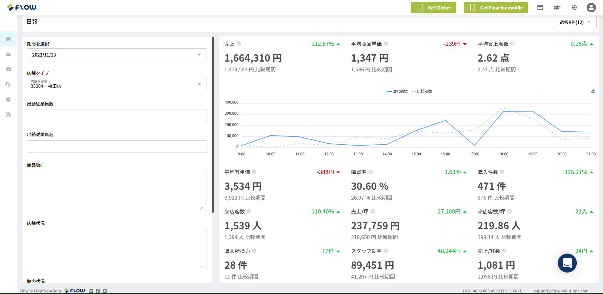Click the info icon next to 売上
Image resolution: width=603 pixels, height=294 pixels.
click(x=239, y=44)
